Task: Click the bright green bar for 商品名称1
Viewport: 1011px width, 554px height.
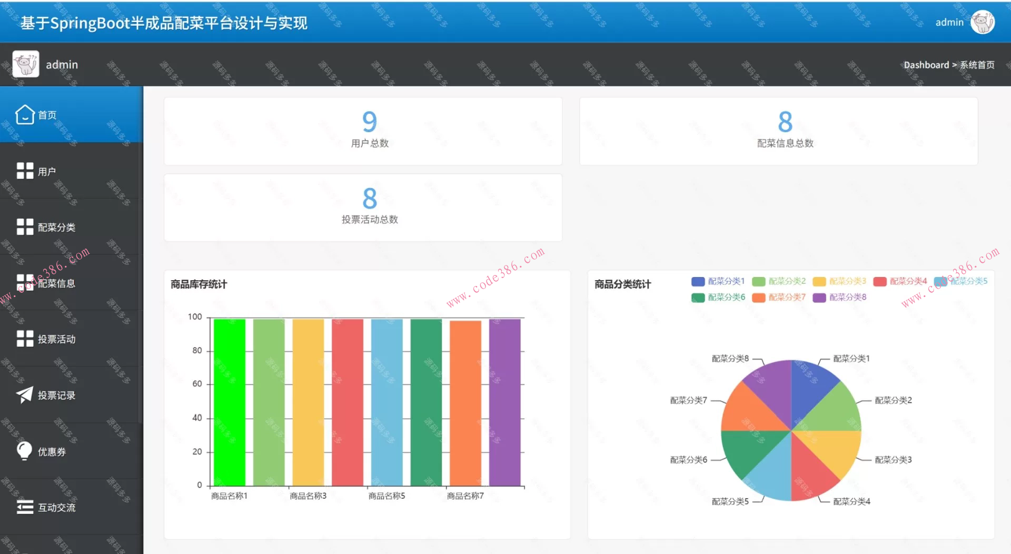Action: tap(229, 402)
